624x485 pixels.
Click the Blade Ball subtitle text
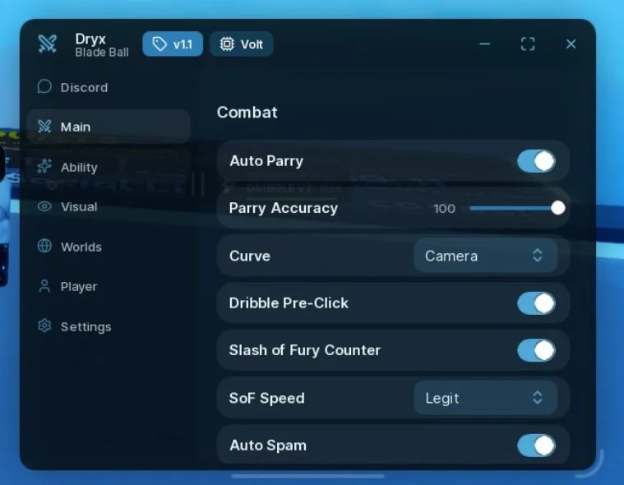(102, 52)
